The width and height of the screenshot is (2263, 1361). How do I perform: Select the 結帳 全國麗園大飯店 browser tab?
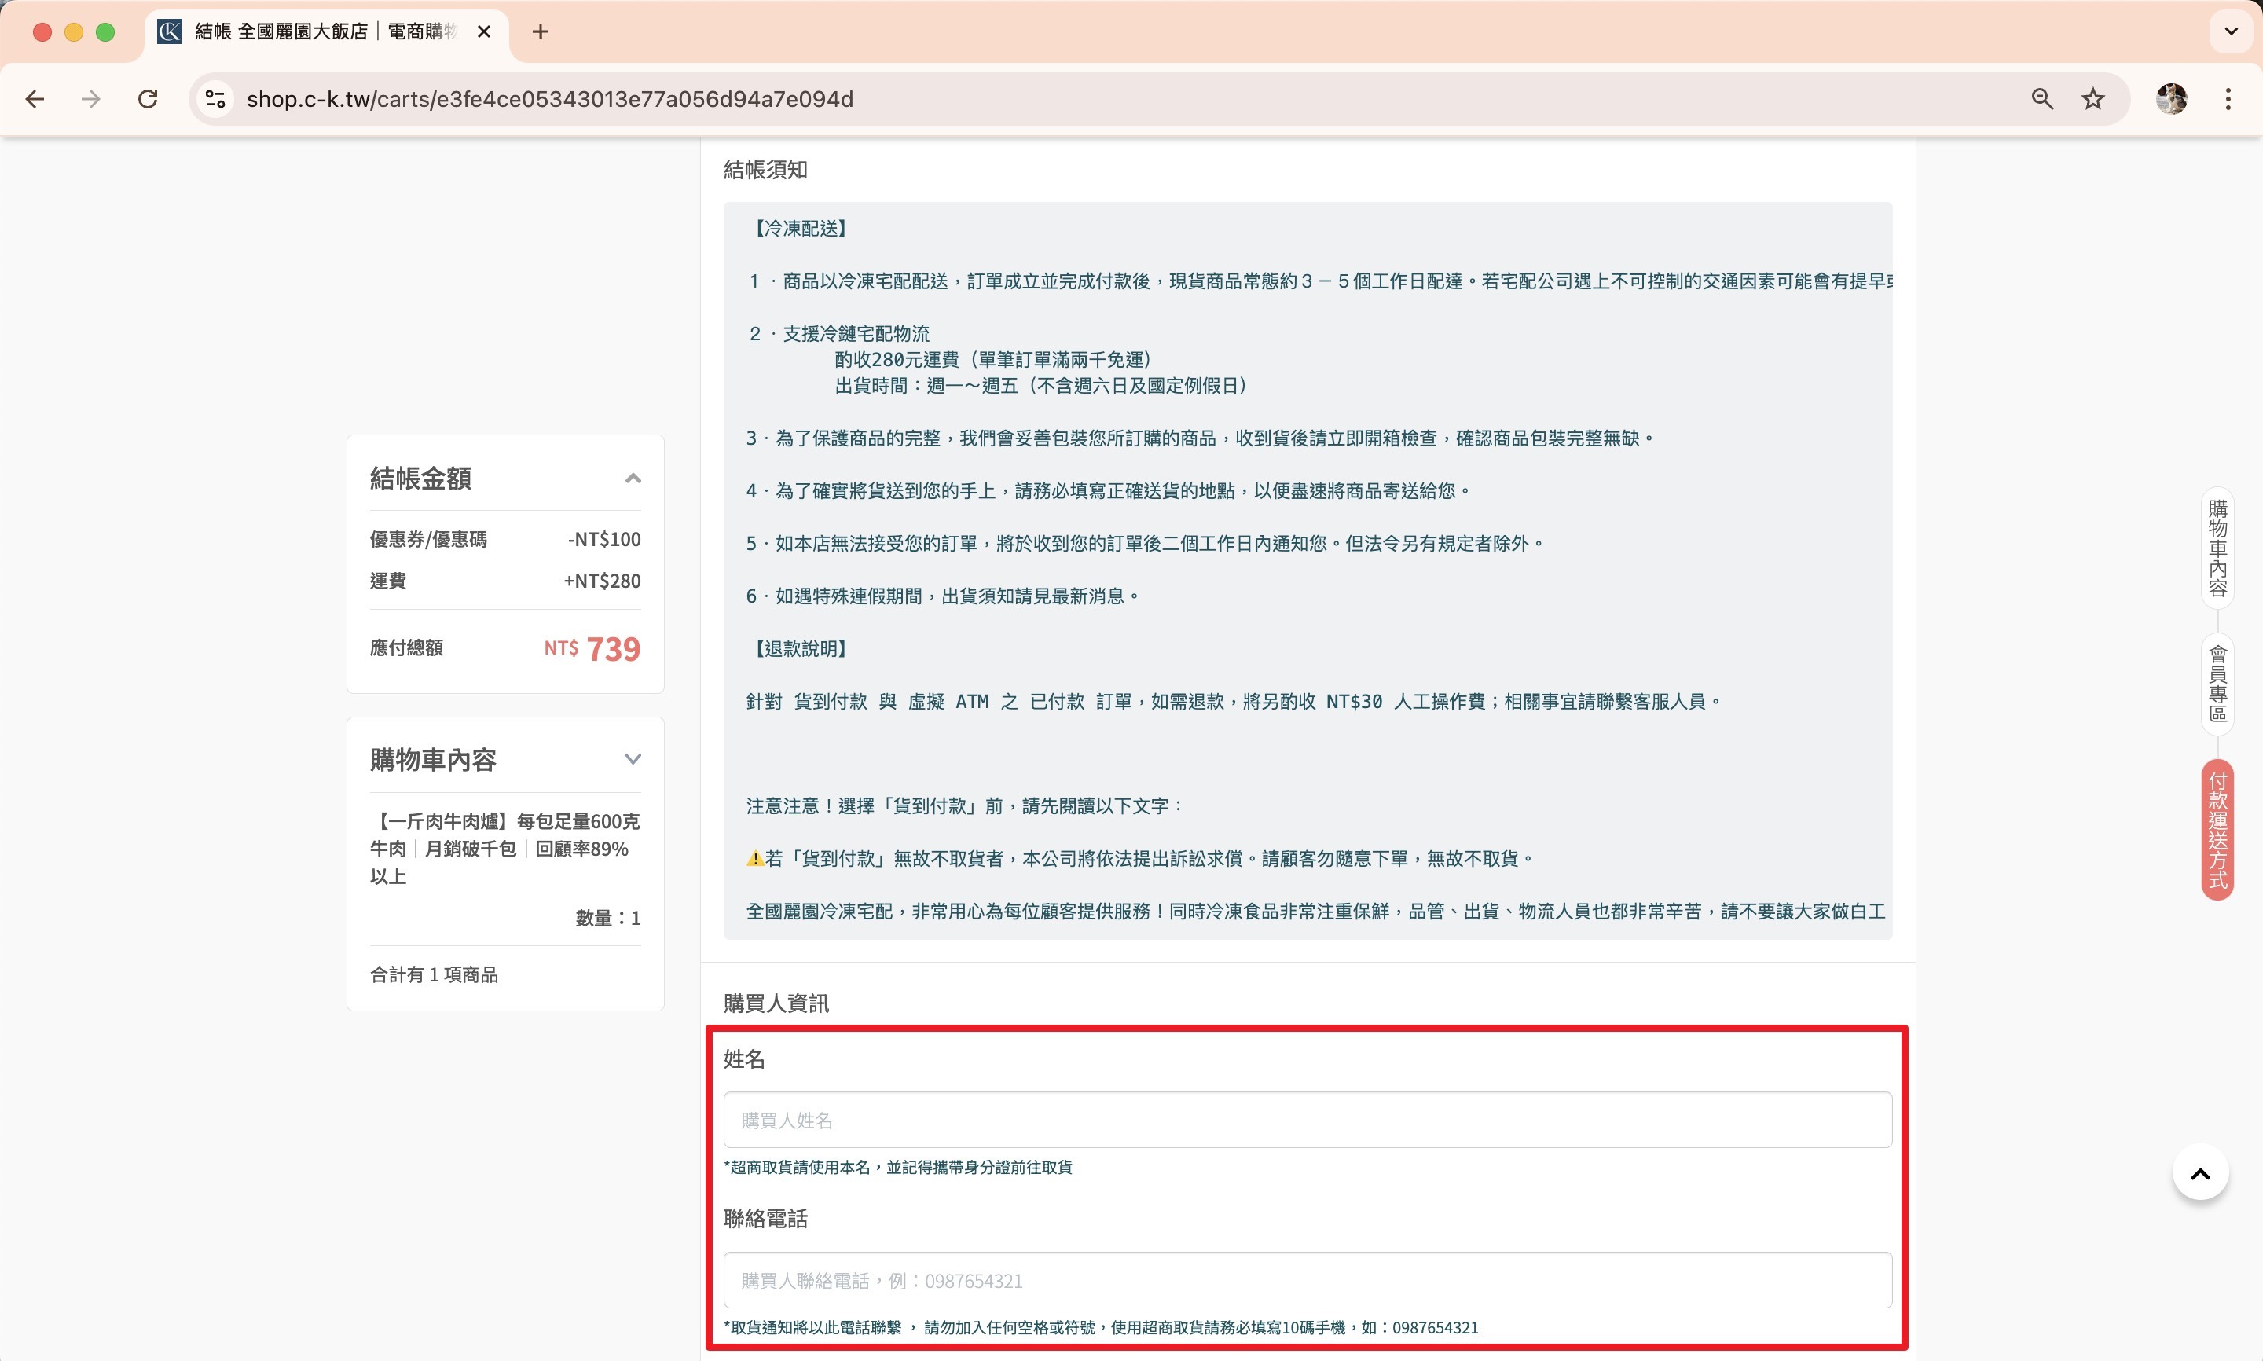(x=326, y=32)
